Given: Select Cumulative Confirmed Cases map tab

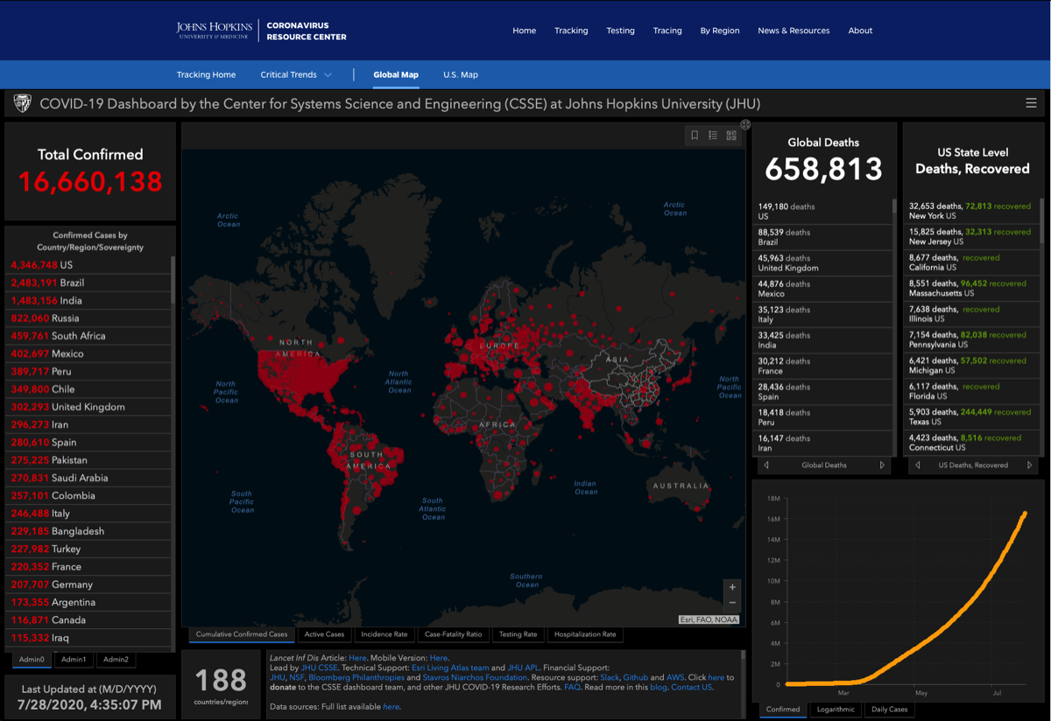Looking at the screenshot, I should pos(242,634).
